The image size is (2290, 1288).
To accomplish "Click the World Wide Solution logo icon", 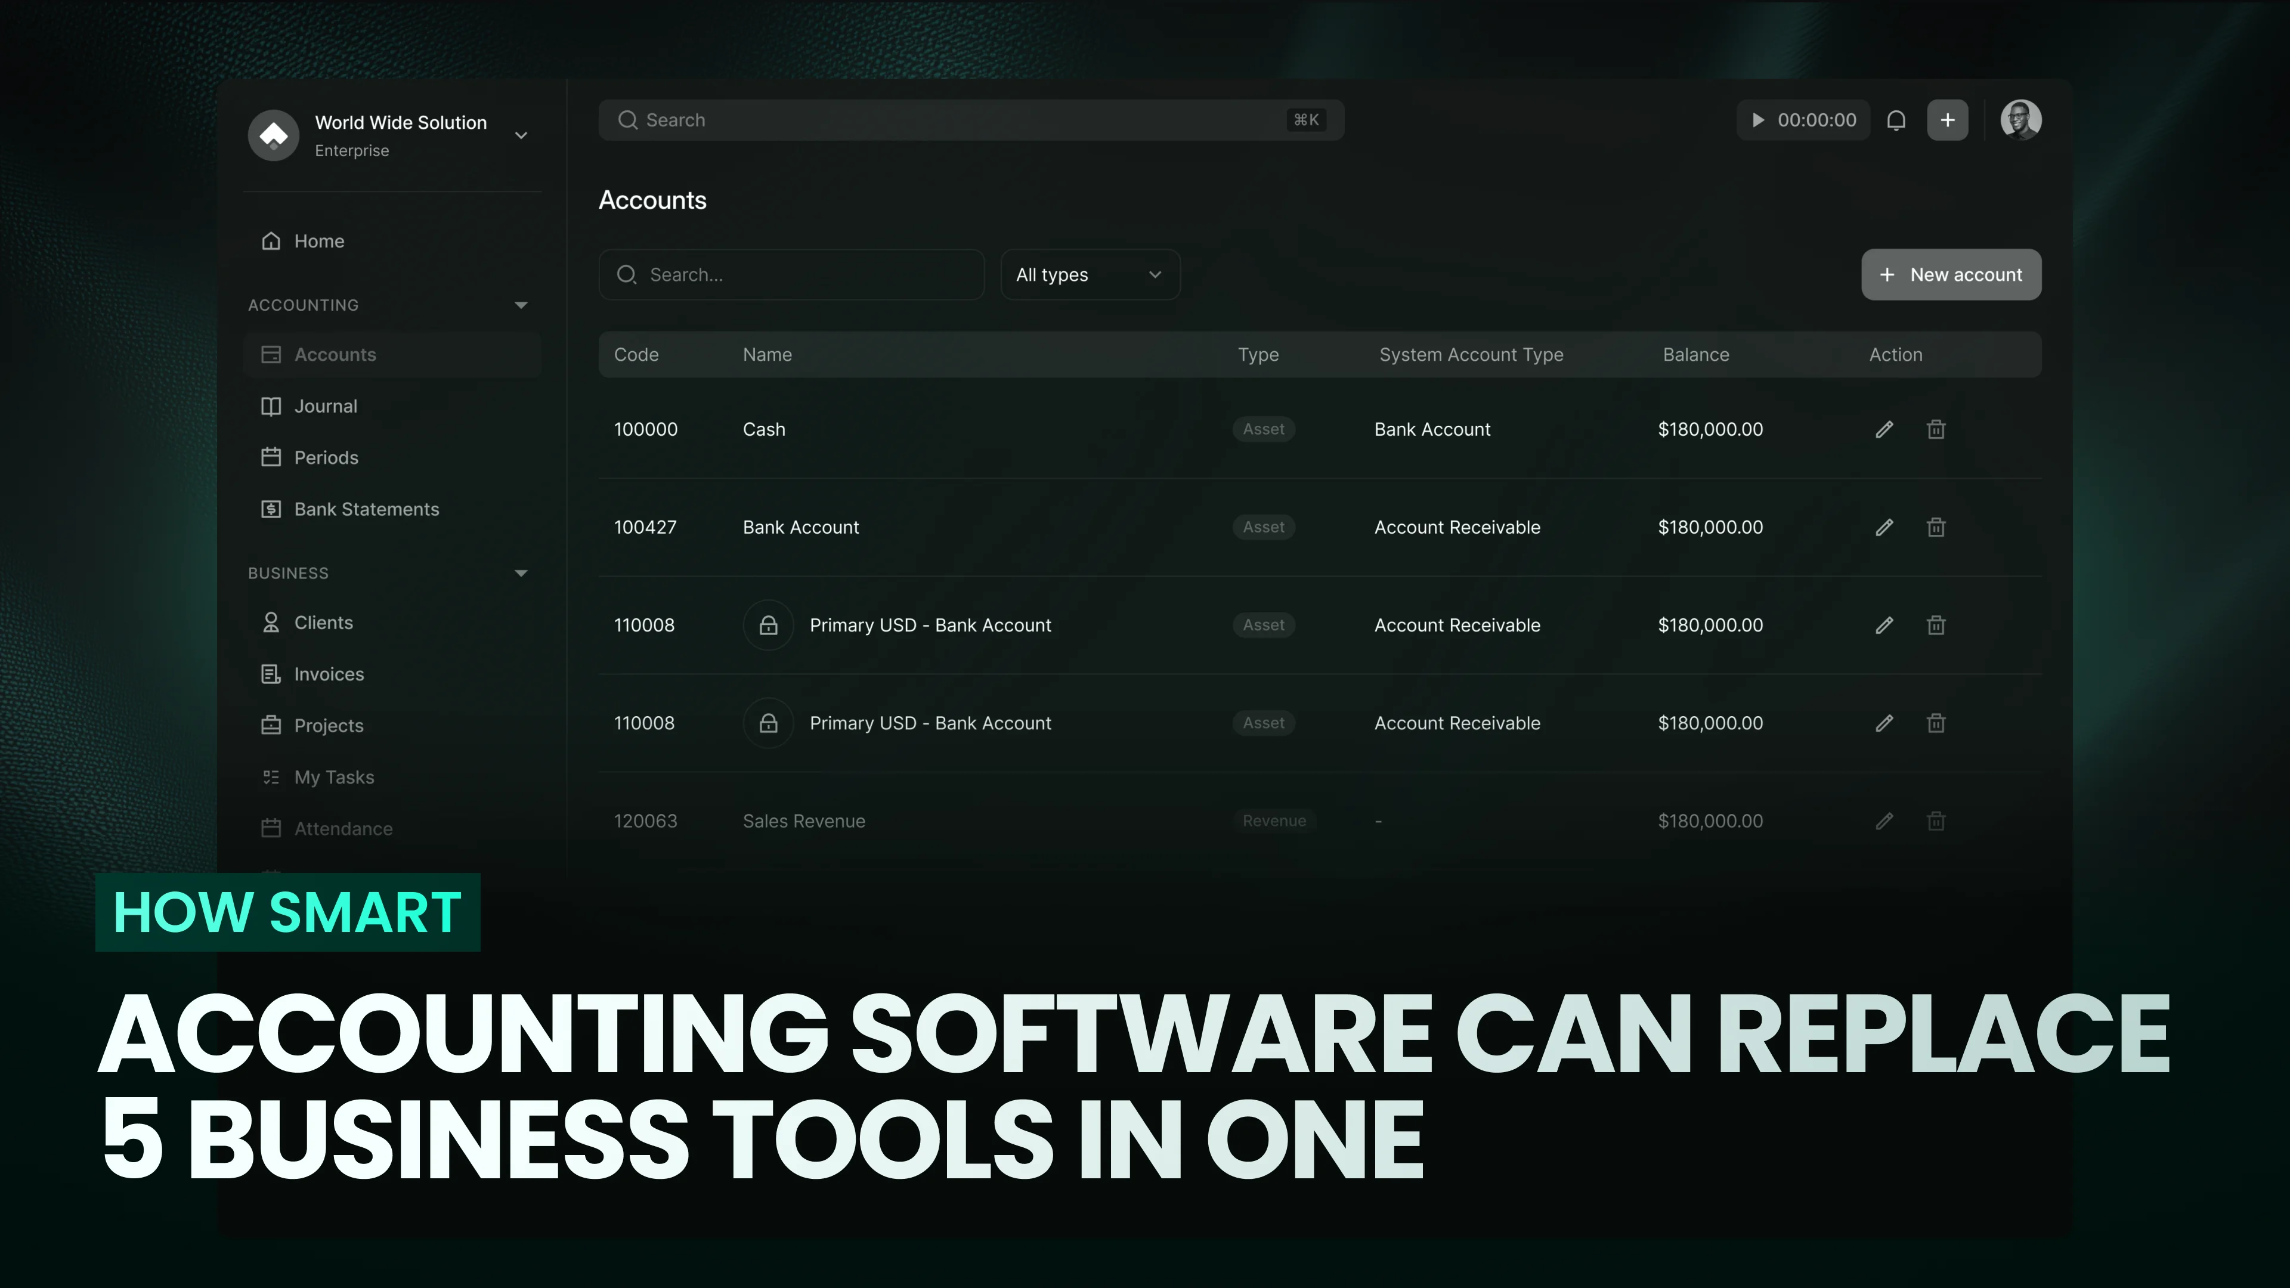I will [274, 135].
